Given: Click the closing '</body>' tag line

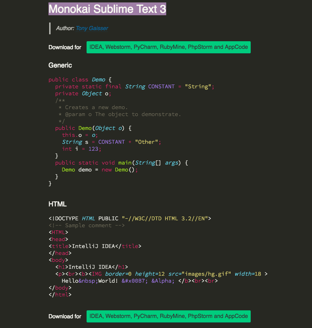Looking at the screenshot, I should point(60,288).
